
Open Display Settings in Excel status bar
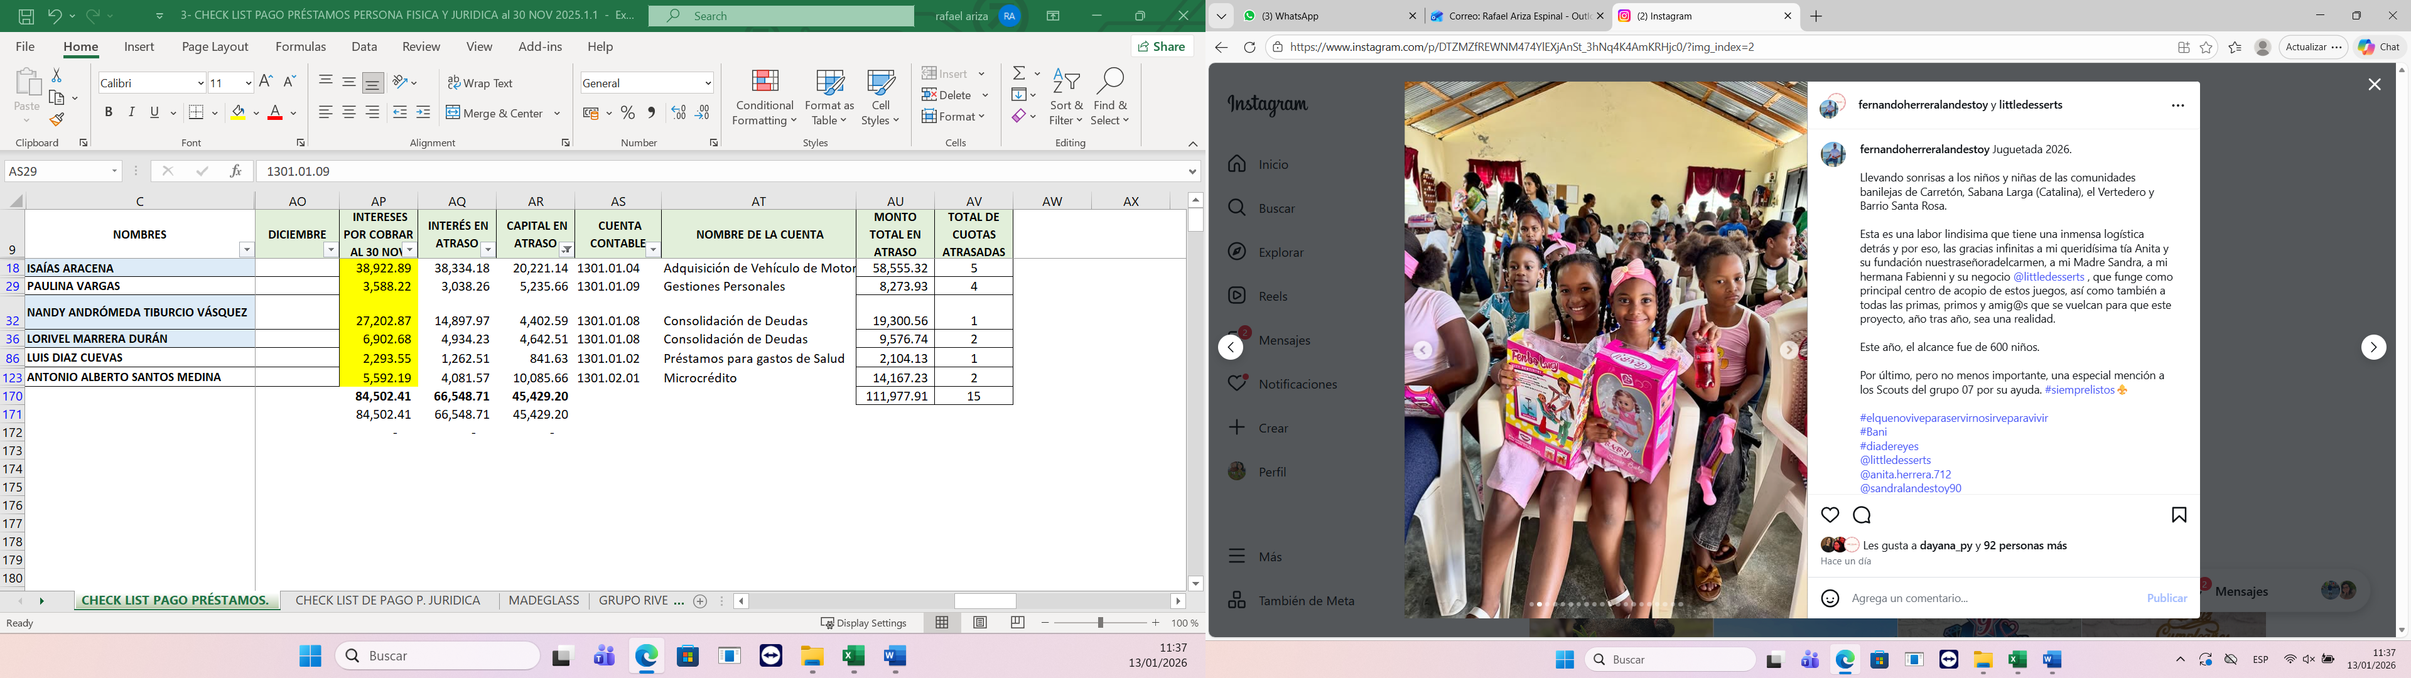coord(864,623)
